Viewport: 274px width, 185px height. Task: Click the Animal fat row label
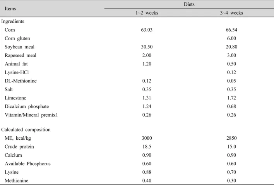coord(16,64)
